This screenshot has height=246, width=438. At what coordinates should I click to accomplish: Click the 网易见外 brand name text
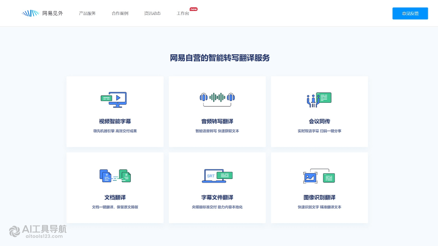coord(53,13)
